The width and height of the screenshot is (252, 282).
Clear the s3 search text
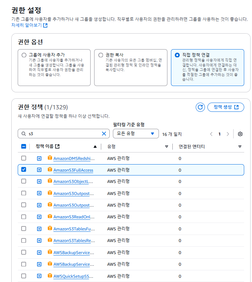pos(104,134)
